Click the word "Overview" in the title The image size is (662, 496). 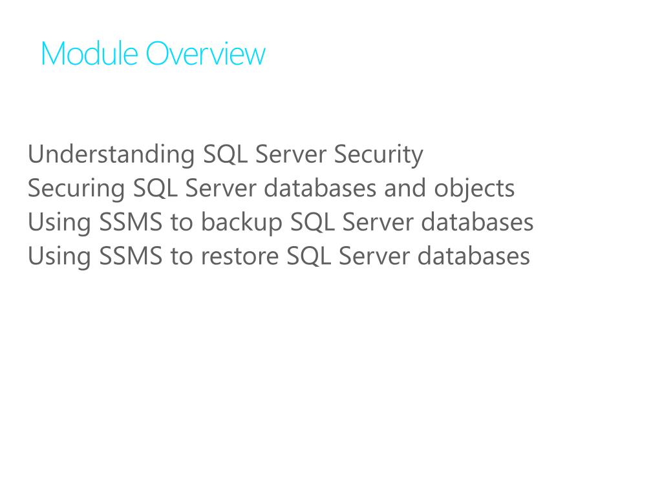click(x=206, y=54)
